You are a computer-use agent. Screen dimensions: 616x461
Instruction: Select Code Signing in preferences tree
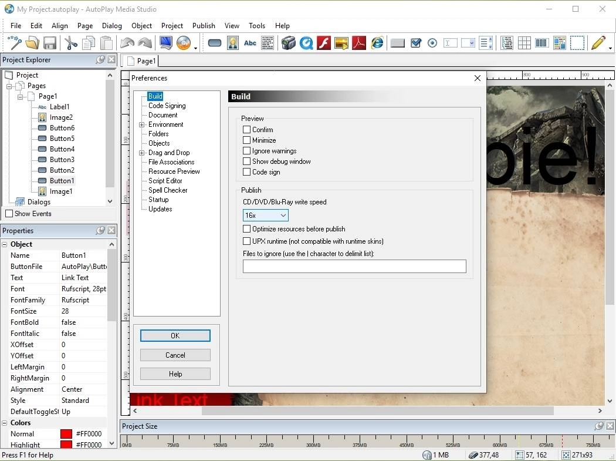pos(167,106)
